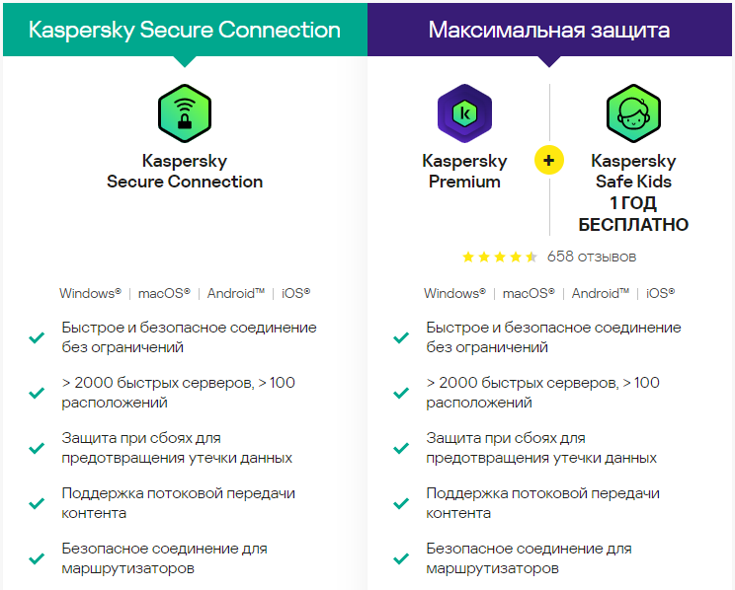Screen dimensions: 735x590
Task: Click 'iOS®' platform label in right column
Action: [x=661, y=293]
